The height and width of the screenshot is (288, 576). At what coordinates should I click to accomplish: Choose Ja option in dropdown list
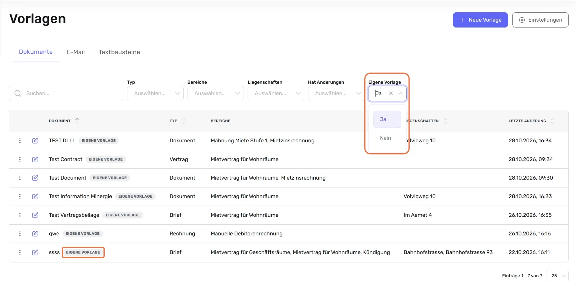(x=387, y=119)
